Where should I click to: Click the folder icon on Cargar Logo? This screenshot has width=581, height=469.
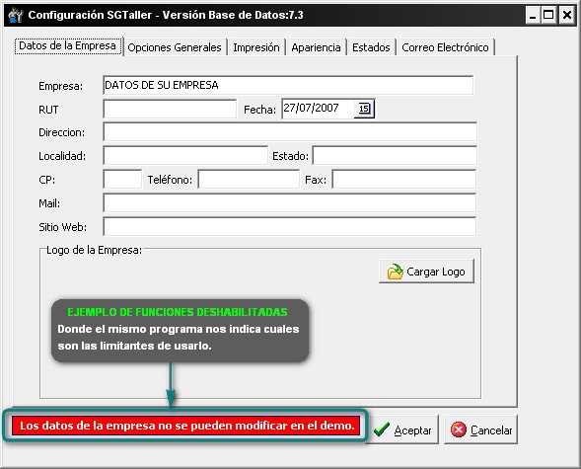point(395,272)
